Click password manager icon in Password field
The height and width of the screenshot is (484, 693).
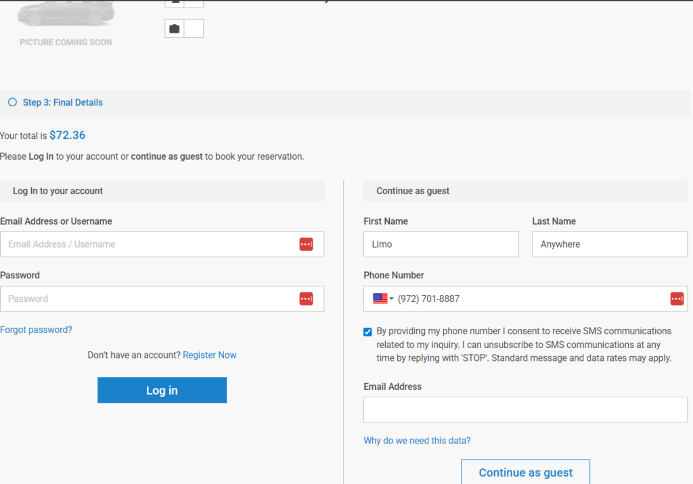point(306,299)
